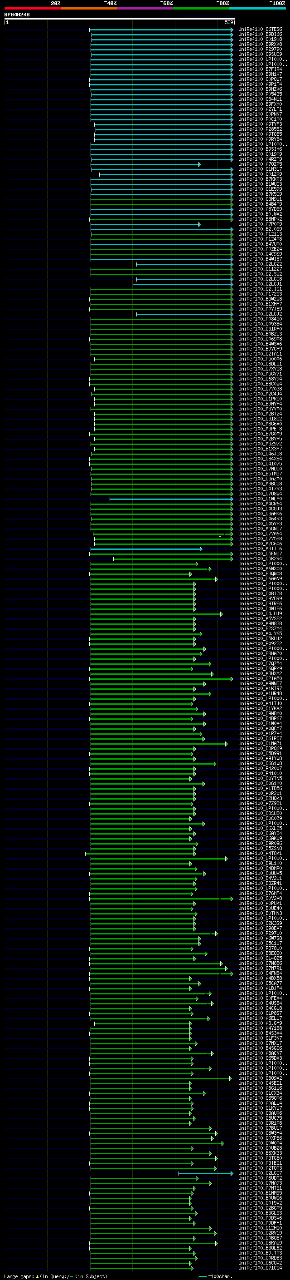The width and height of the screenshot is (290, 1280).
Task: Click the cyan alignment bar for A3IIT6
Action: click(x=147, y=549)
